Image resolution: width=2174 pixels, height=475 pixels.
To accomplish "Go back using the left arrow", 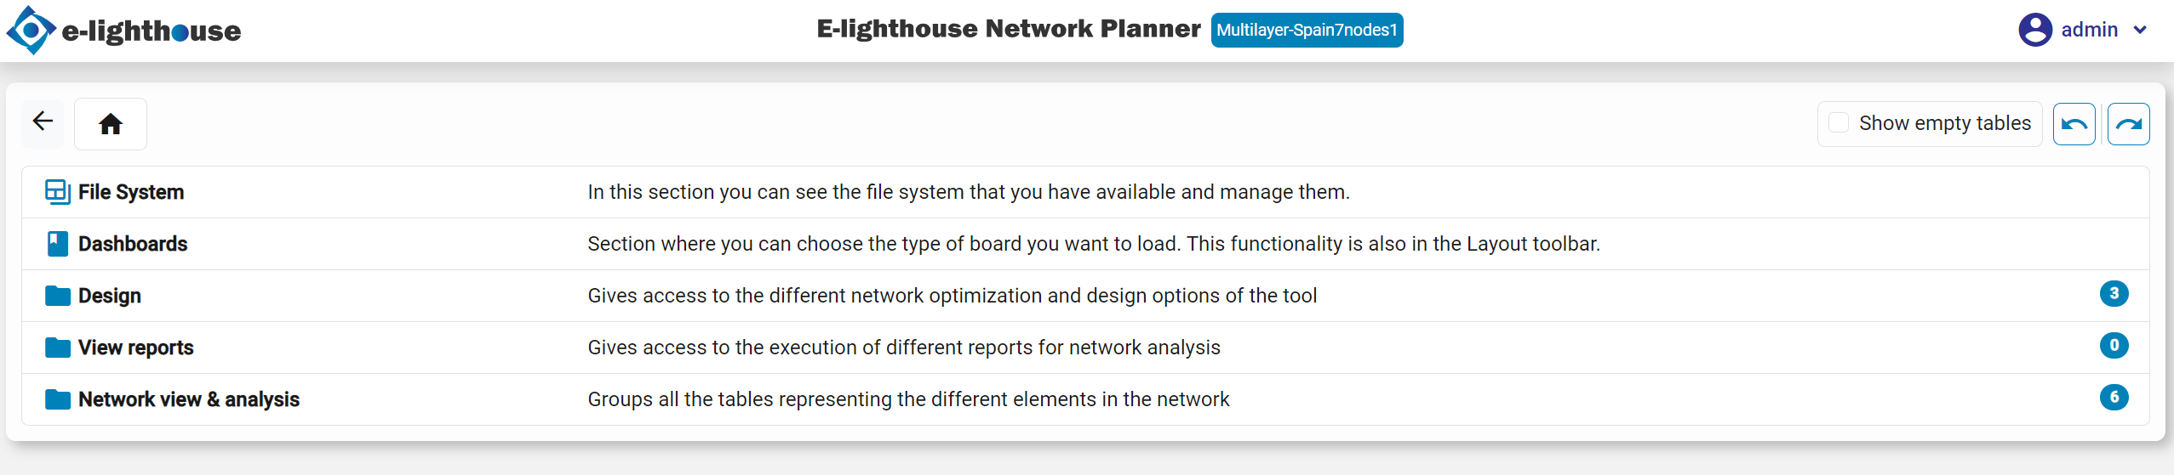I will [43, 122].
